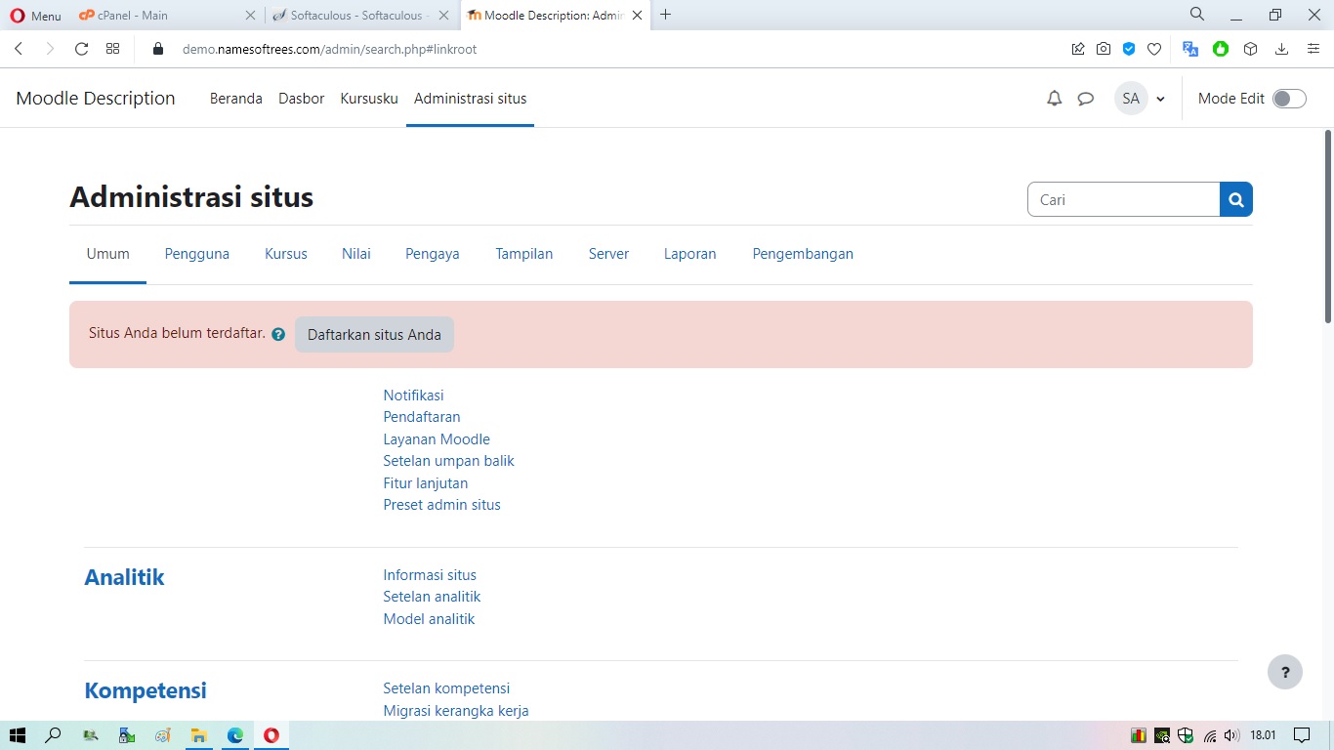
Task: Open the taskbar volume control
Action: click(x=1231, y=735)
